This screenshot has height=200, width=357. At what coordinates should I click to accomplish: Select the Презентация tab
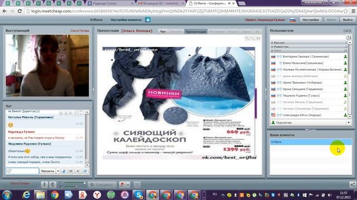tap(196, 32)
